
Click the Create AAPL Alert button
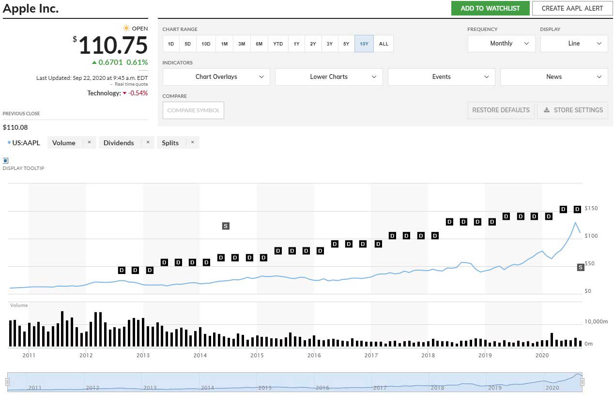(572, 8)
